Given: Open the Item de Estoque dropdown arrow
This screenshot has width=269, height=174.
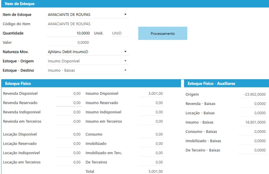Looking at the screenshot, I should click(125, 14).
